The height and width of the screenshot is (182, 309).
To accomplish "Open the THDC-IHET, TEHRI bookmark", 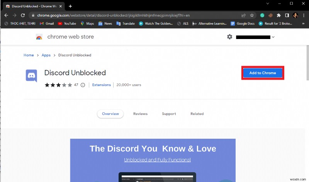I will (x=20, y=24).
